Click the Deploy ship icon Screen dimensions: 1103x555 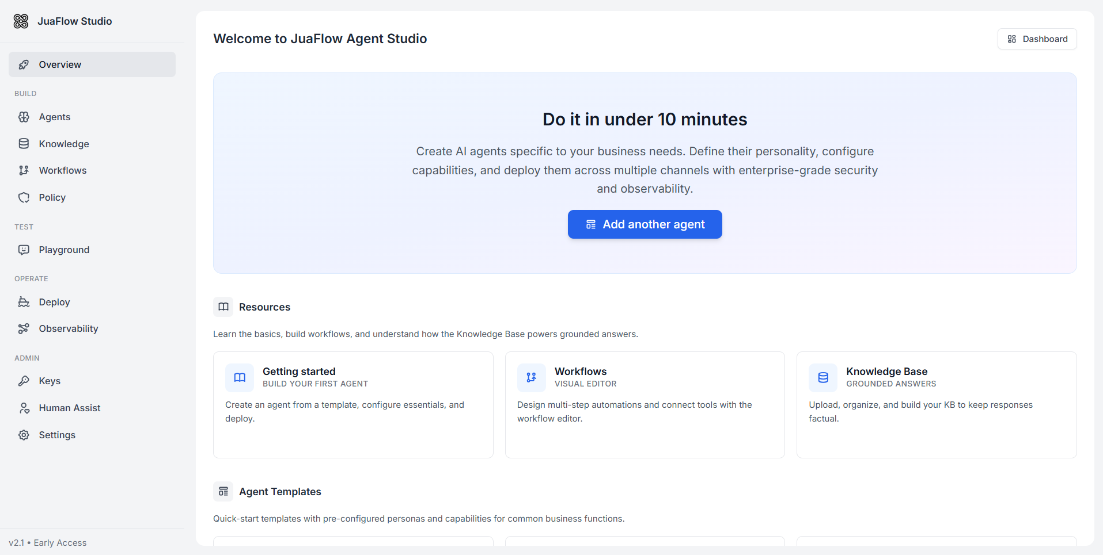[x=24, y=302]
